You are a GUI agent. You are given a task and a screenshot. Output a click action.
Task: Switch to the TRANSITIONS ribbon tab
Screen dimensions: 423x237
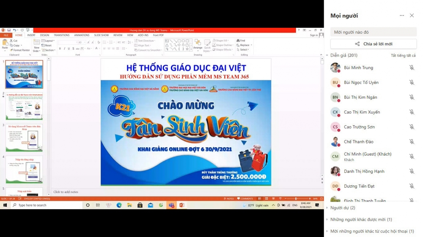(x=61, y=35)
